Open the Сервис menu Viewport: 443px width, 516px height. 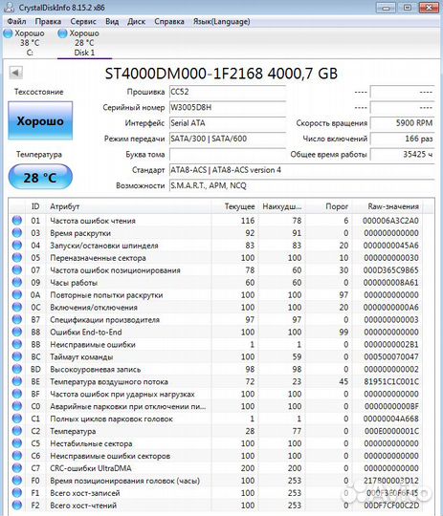coord(83,21)
